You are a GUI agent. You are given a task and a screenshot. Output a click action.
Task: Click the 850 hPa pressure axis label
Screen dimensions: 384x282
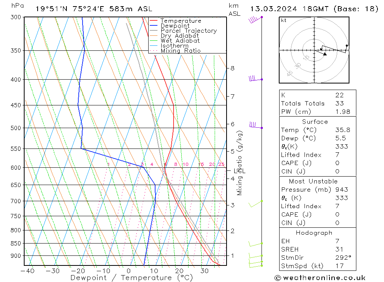click(x=16, y=244)
